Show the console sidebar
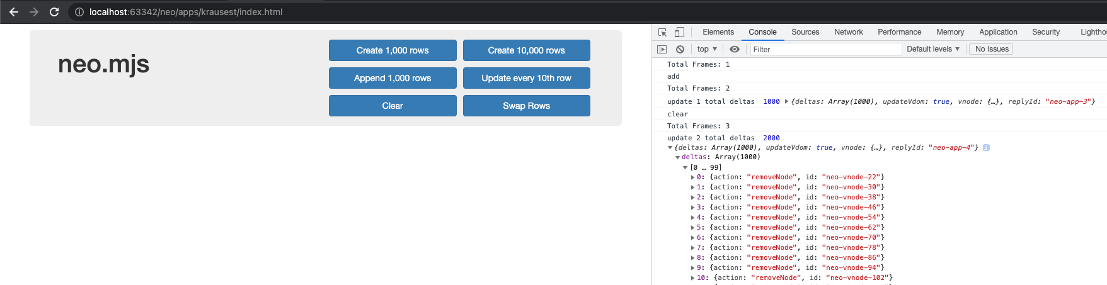Screen dimensions: 1107x285 [662, 49]
